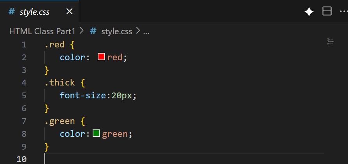
Task: Select line number 5 in the gutter
Action: tap(24, 95)
